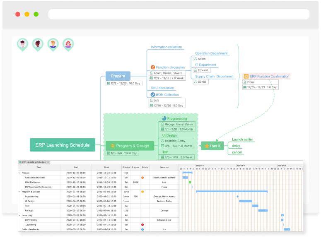Image resolution: width=321 pixels, height=238 pixels.
Task: Click the fourth collaborator avatar with pink hair
Action: click(x=68, y=44)
